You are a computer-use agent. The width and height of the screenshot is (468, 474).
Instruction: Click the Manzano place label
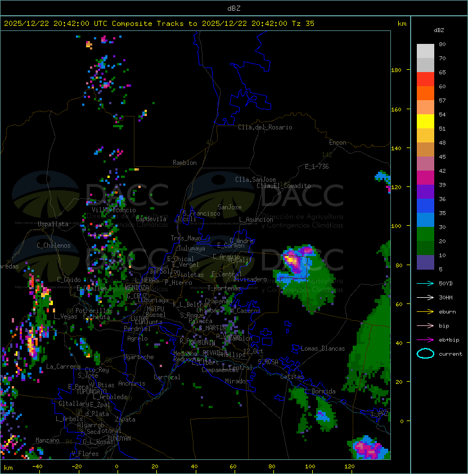47,440
